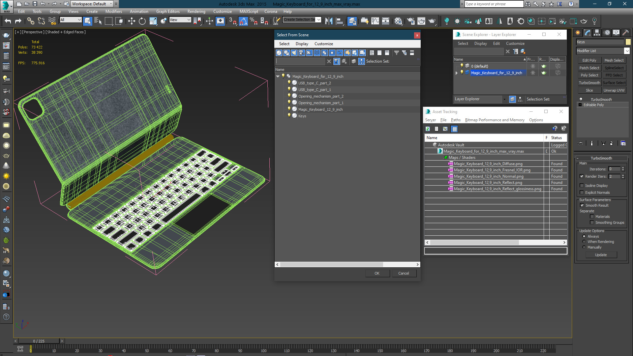The image size is (633, 356).
Task: Select Opening_mechanism_part_1 in the scene list
Action: click(320, 103)
